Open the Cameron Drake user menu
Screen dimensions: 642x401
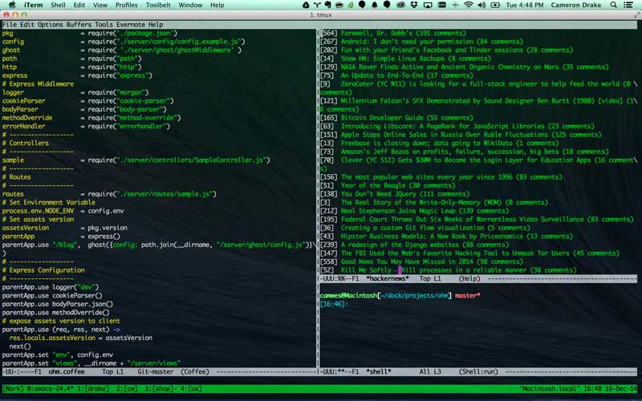[575, 5]
